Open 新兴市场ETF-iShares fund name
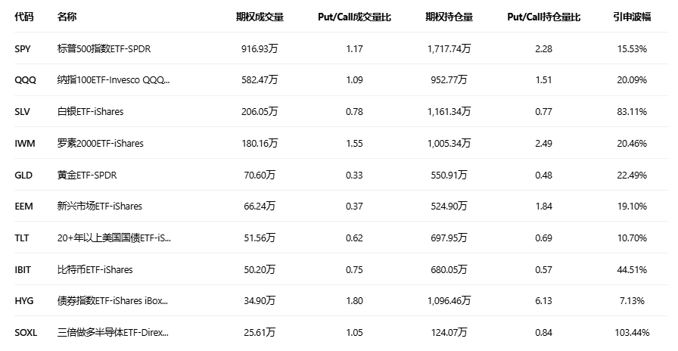Viewport: 678px width, 351px height. (99, 206)
